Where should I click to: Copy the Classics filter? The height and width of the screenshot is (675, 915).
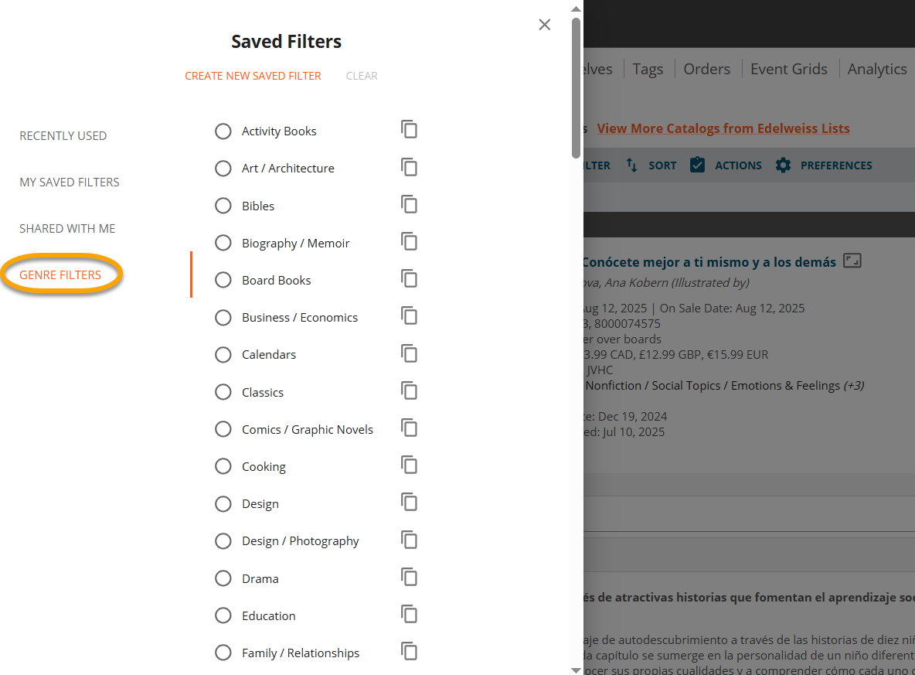[409, 390]
